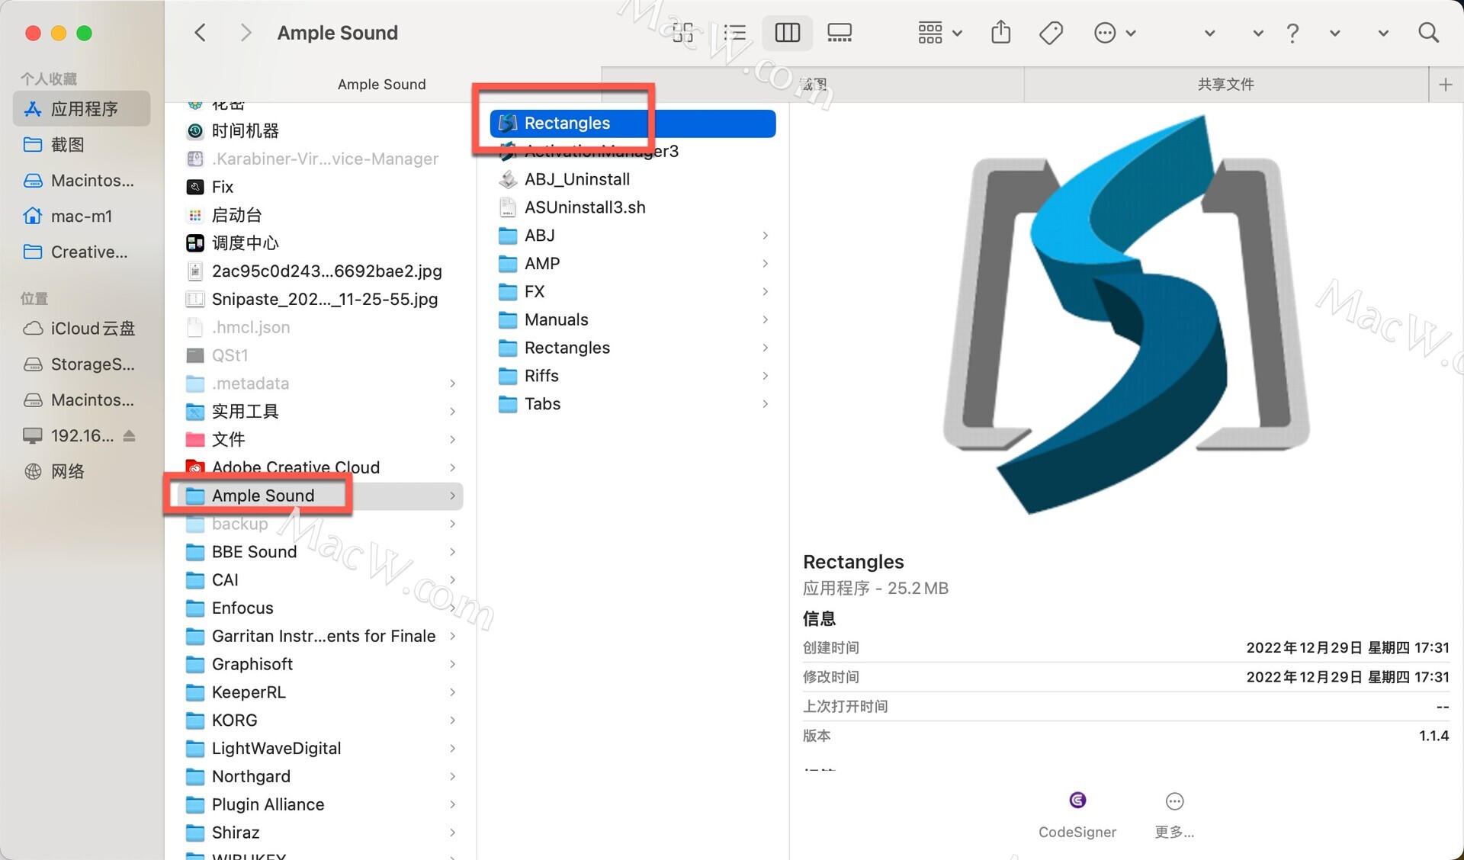Select Macintos... under 位置 section
1464x860 pixels.
click(82, 400)
